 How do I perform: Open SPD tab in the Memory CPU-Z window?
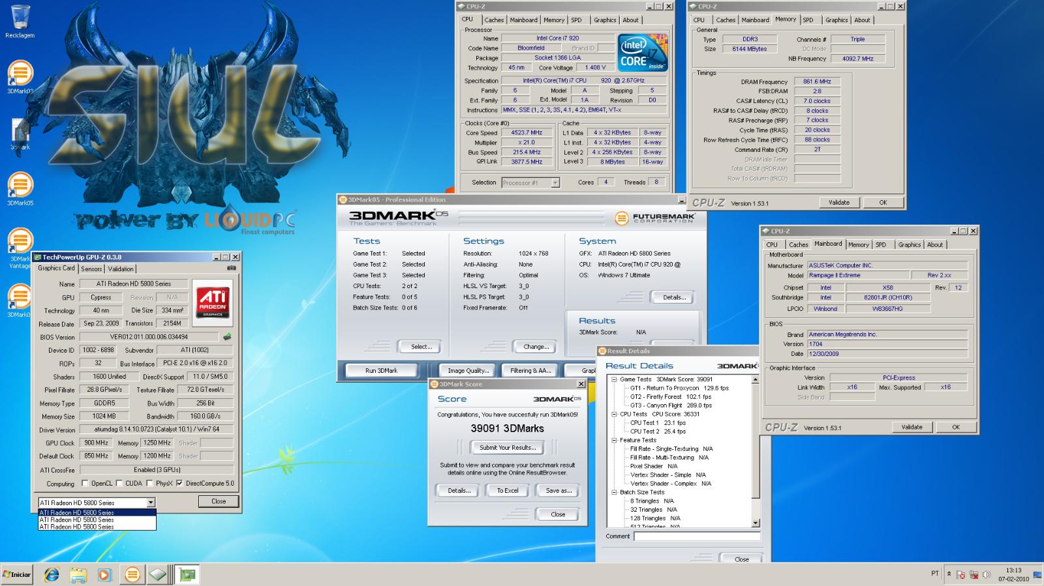click(808, 20)
